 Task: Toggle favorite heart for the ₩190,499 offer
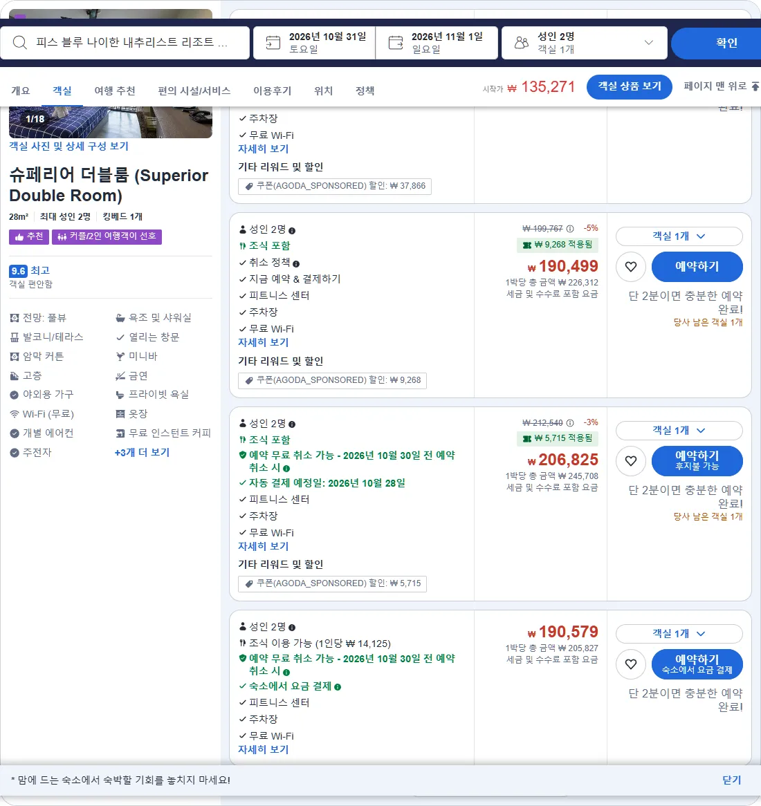631,267
